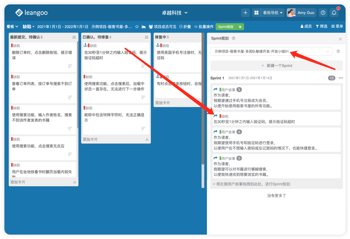Open the 筛选 filter option
This screenshot has width=350, height=239.
[x=321, y=26]
